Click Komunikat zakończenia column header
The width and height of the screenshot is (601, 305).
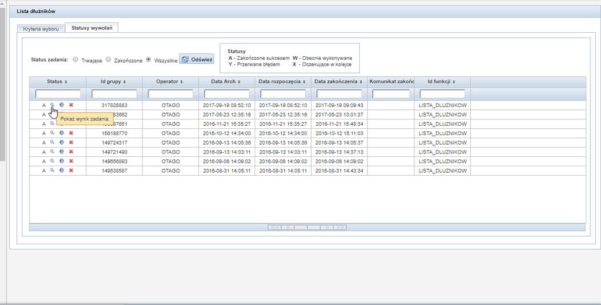click(391, 82)
